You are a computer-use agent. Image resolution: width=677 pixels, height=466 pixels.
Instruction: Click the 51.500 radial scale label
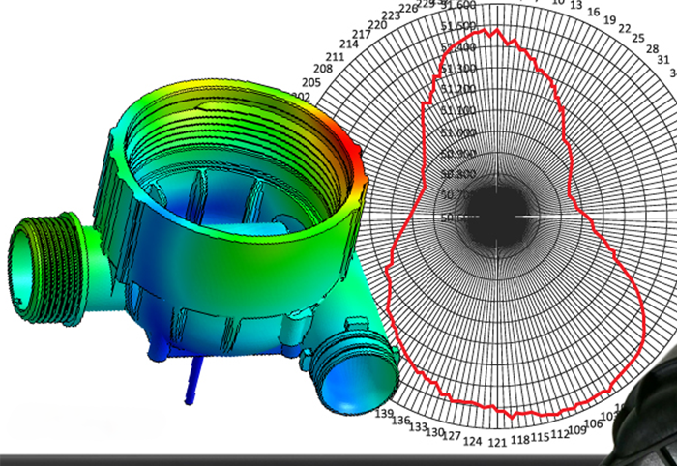(458, 26)
